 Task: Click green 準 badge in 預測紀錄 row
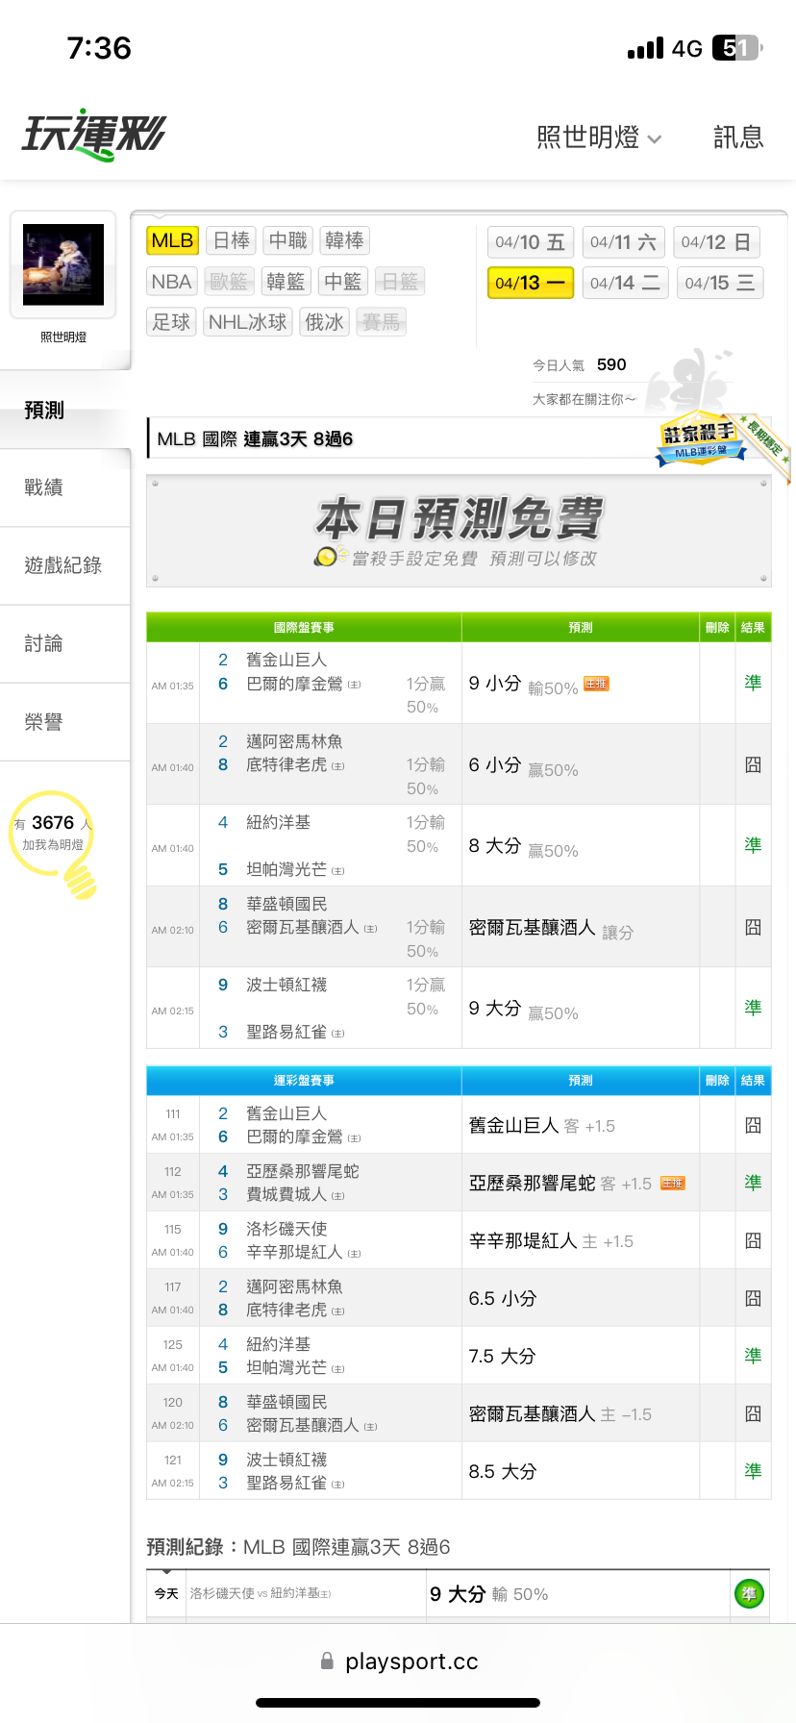[749, 1594]
